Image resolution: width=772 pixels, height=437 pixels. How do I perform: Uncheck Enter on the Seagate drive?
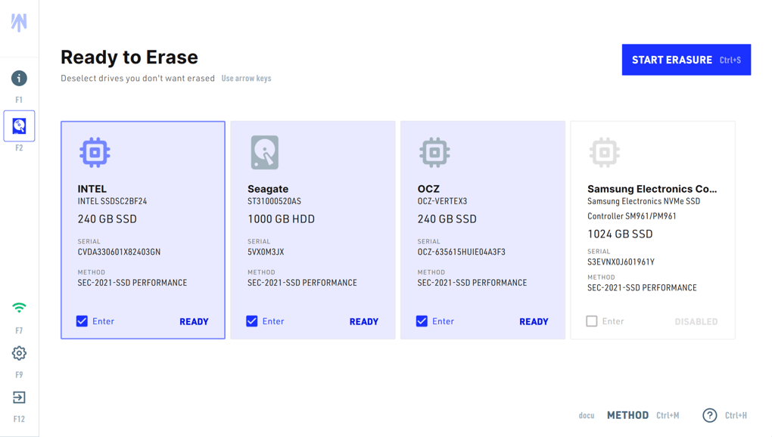[252, 321]
